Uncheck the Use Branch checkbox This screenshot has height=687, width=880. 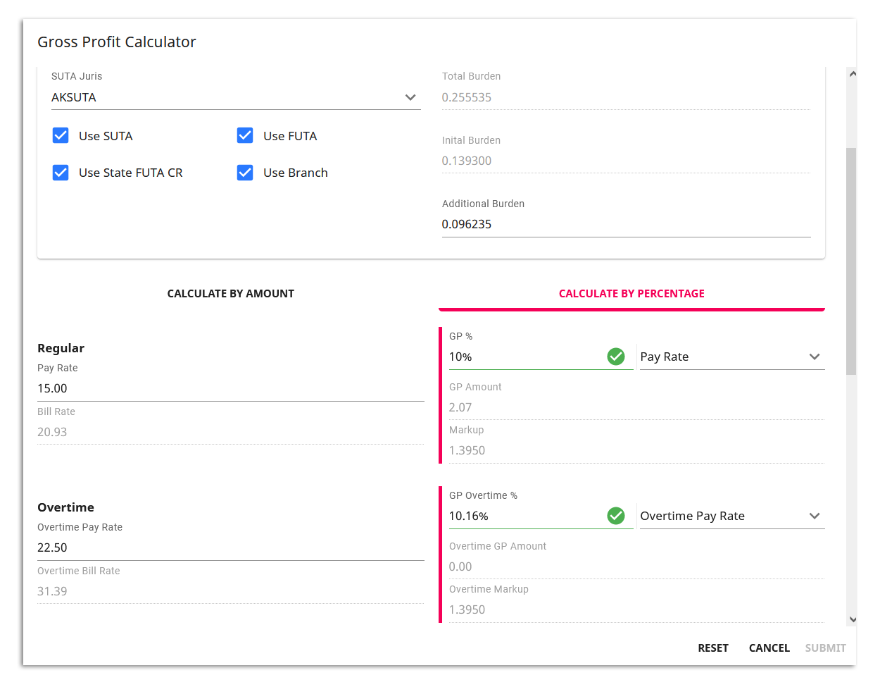(245, 173)
